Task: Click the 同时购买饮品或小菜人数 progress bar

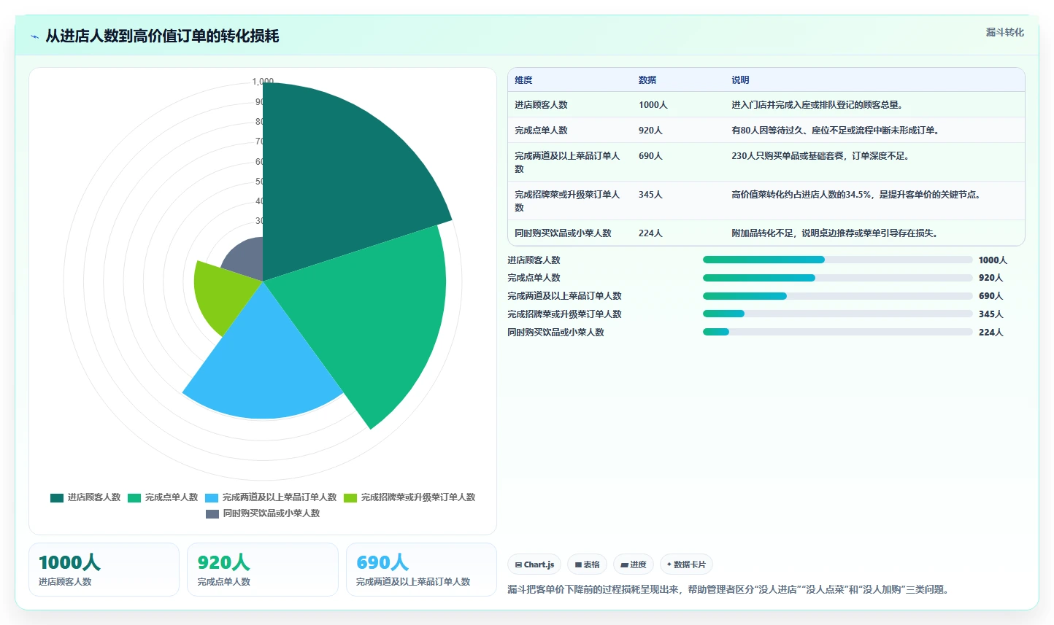Action: pyautogui.click(x=837, y=333)
